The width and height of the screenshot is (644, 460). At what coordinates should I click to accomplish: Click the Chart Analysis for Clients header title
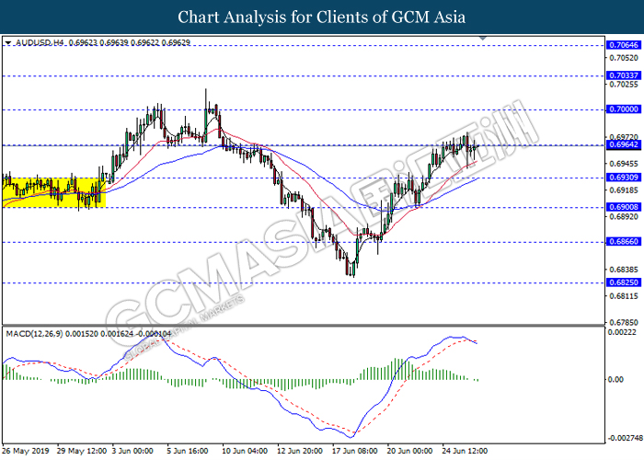[322, 17]
